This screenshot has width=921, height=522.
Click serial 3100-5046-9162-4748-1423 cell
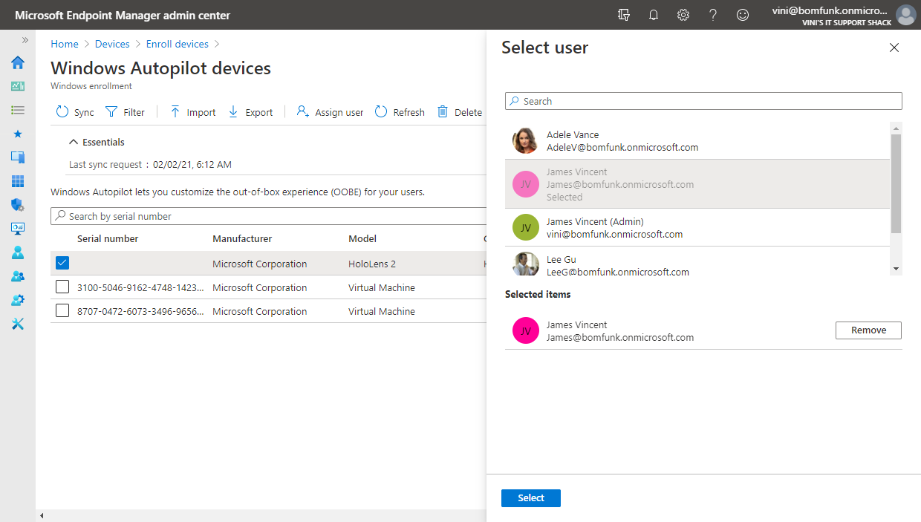(x=140, y=287)
